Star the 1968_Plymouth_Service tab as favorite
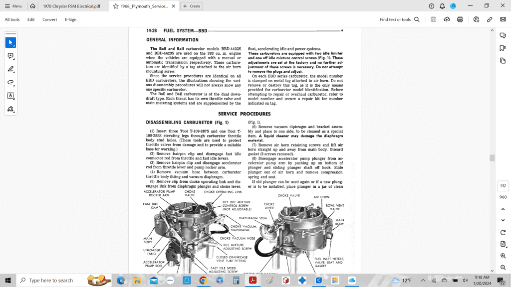The width and height of the screenshot is (511, 287). tap(116, 6)
